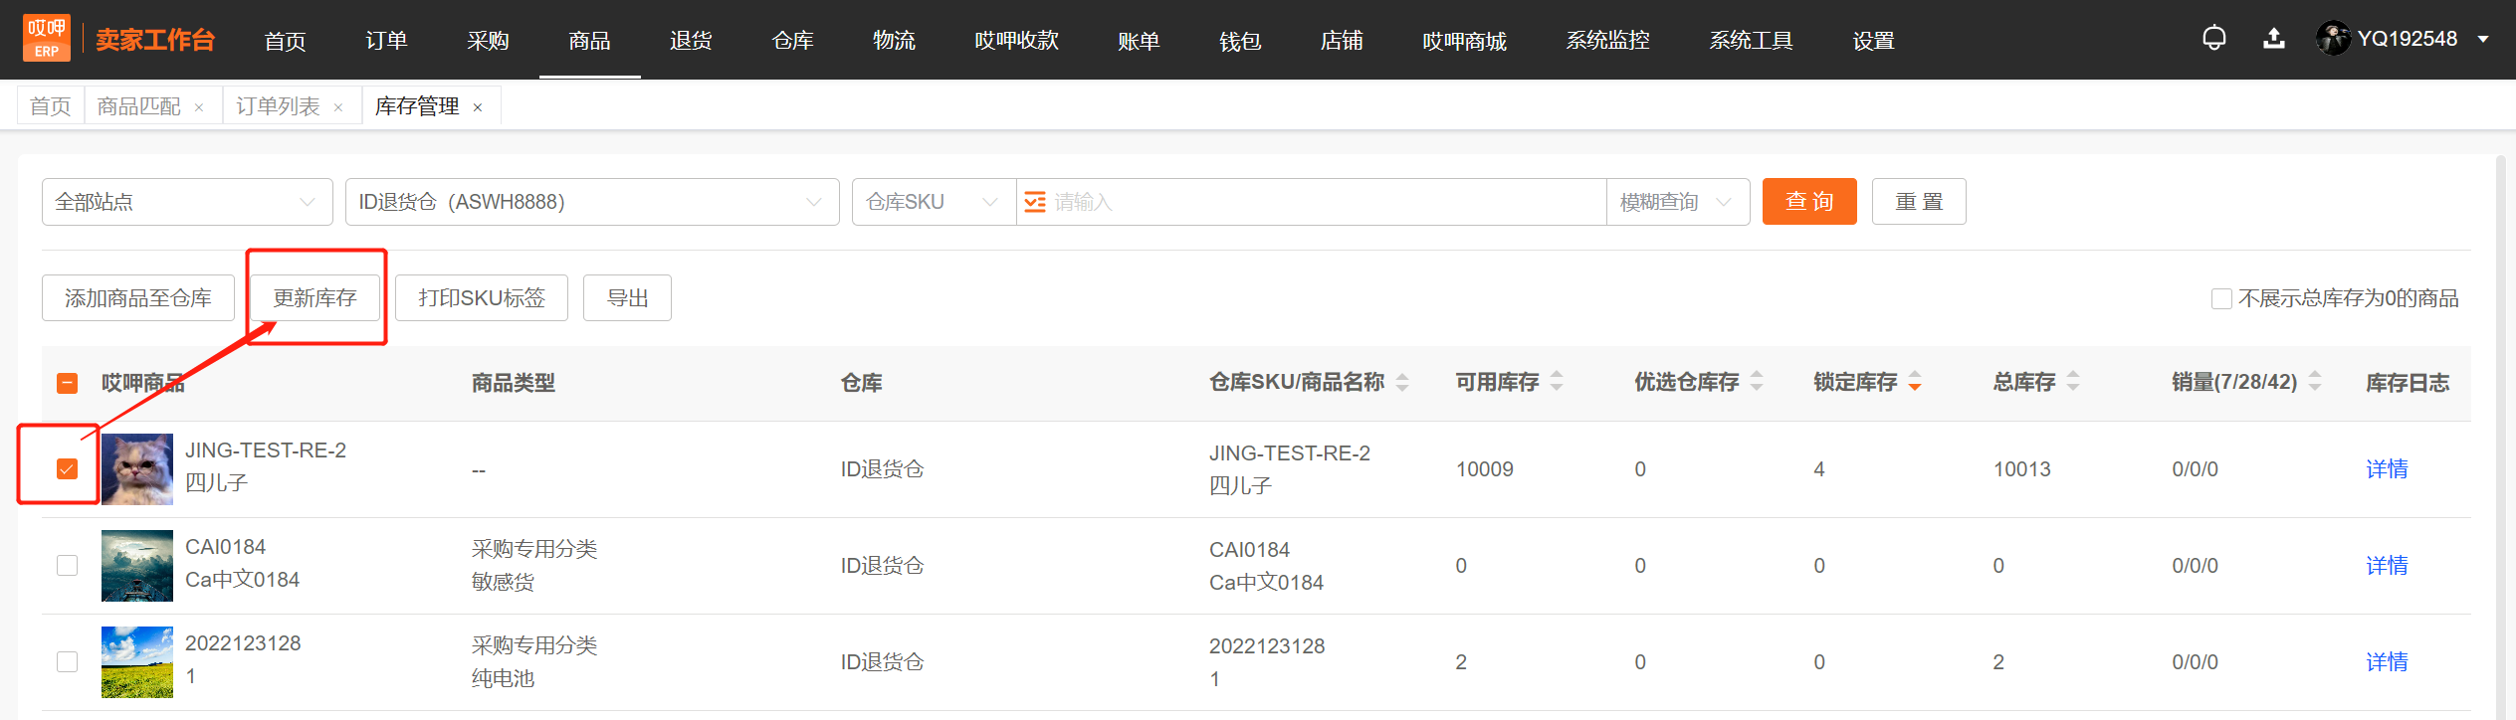The image size is (2516, 720).
Task: Click batch input icon in search field
Action: 1035,202
